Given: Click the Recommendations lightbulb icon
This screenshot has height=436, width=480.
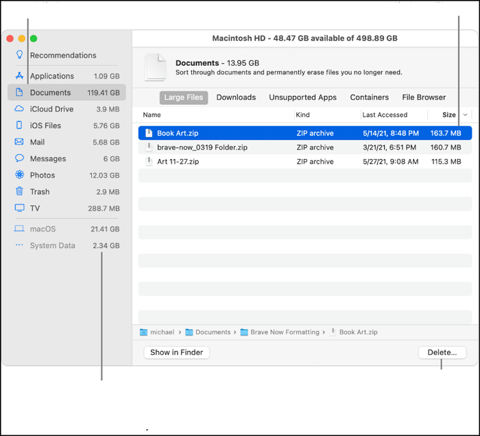Looking at the screenshot, I should click(19, 55).
